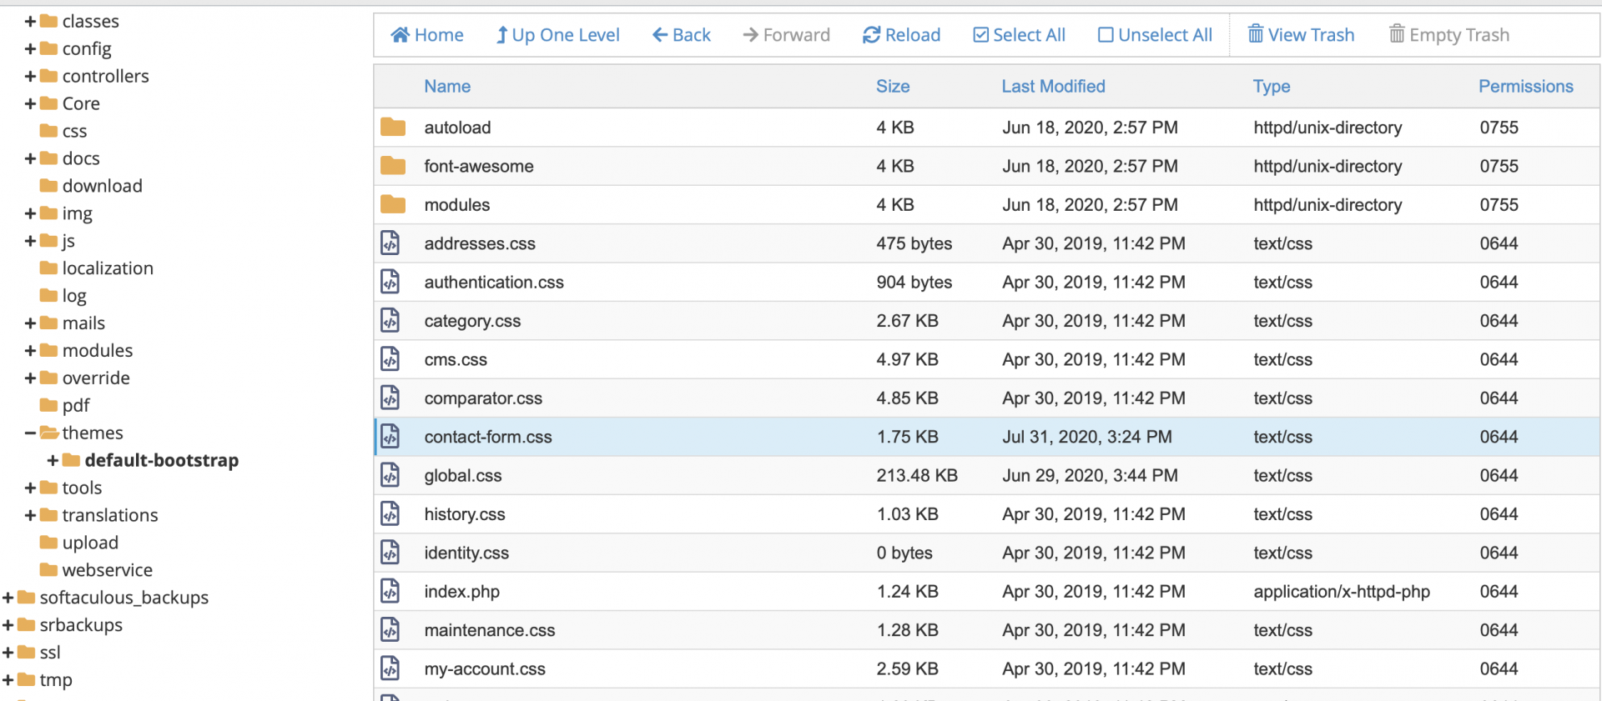
Task: Click the identity.css file icon
Action: (390, 552)
